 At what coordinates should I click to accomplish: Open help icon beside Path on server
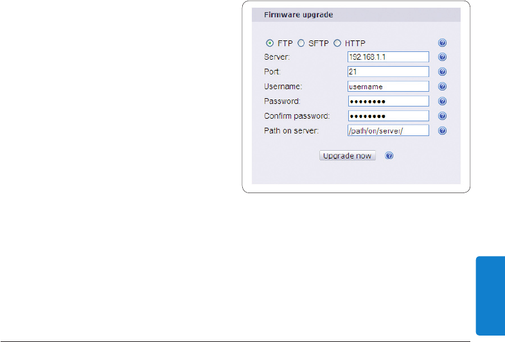click(x=442, y=131)
